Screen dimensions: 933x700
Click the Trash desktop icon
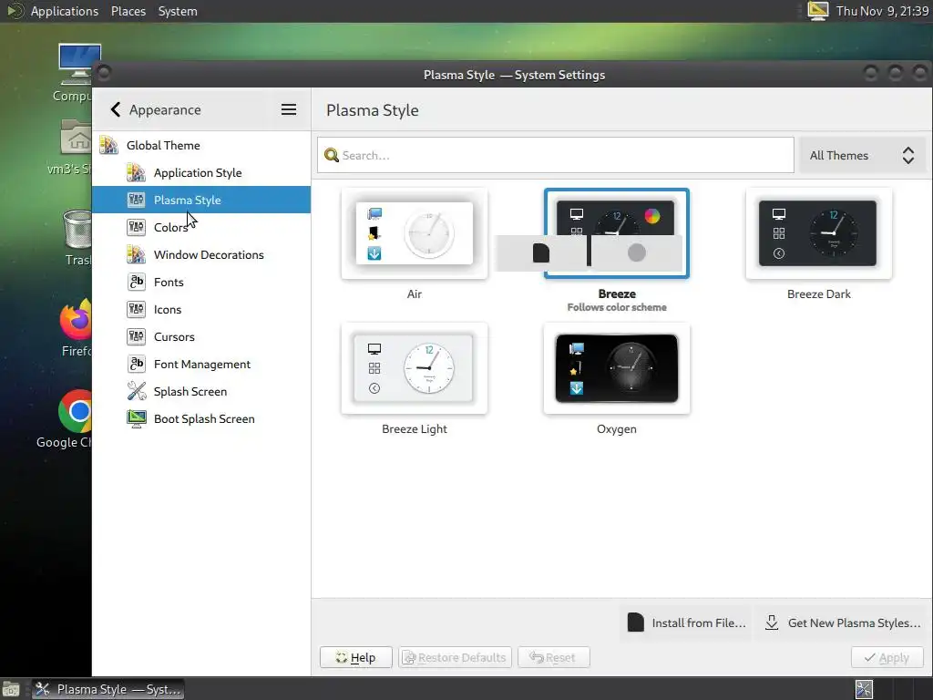coord(77,230)
